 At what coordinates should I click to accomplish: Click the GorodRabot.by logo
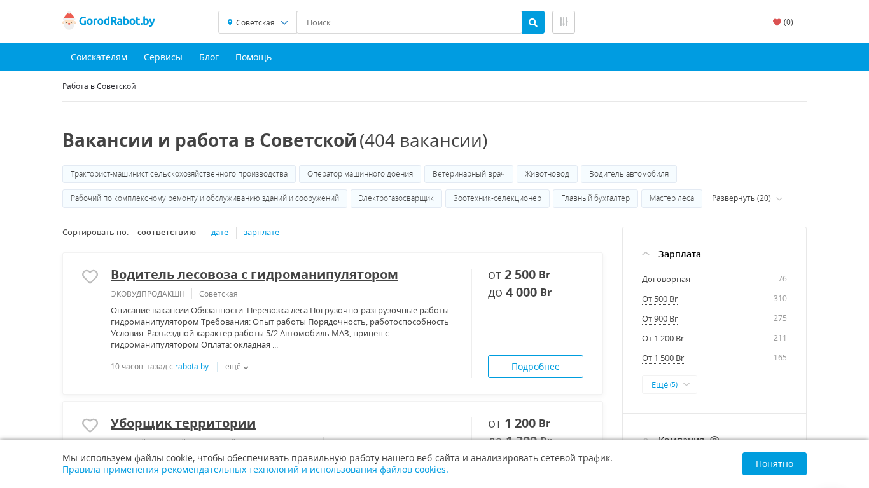click(109, 22)
